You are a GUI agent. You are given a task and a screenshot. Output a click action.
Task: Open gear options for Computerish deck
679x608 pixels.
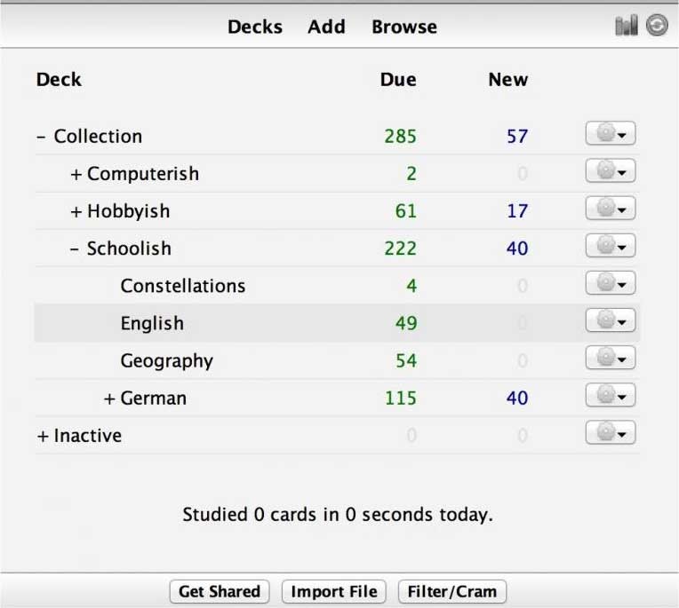(x=611, y=172)
